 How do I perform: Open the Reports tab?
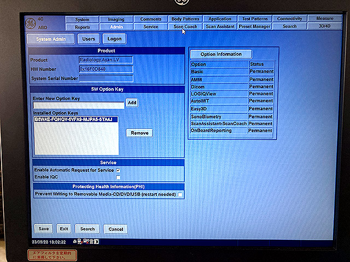[82, 27]
